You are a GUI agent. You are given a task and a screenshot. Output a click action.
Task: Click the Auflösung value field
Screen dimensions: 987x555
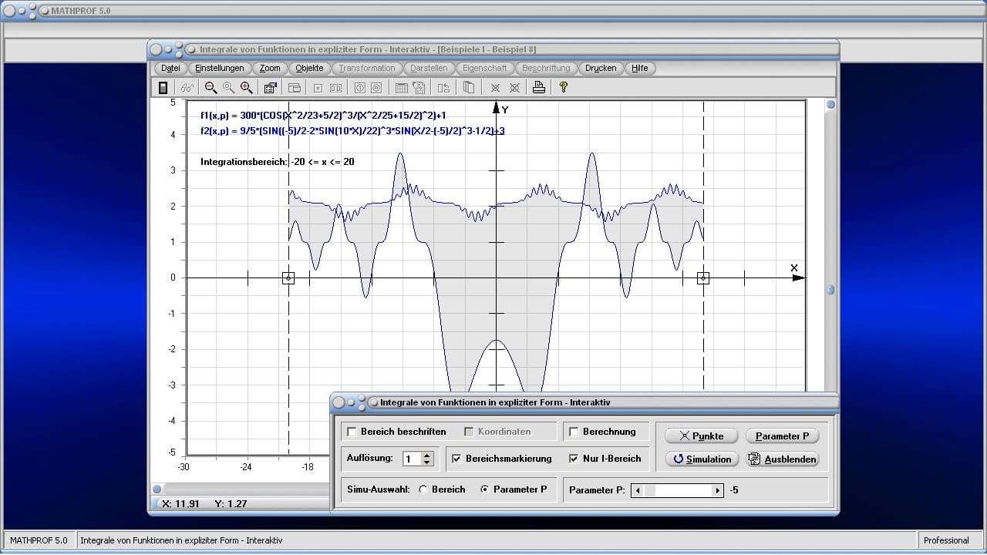pos(413,459)
